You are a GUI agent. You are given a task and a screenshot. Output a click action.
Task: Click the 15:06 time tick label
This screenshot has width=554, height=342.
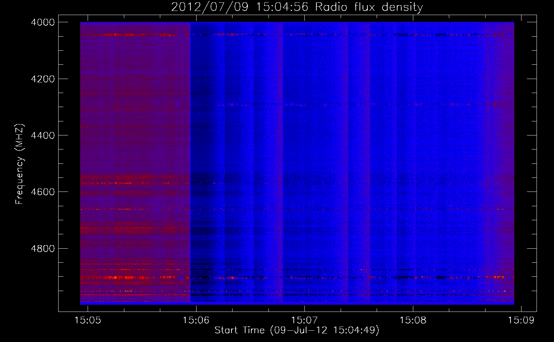tap(196, 320)
